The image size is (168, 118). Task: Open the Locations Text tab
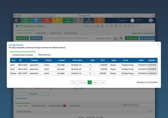(x=55, y=33)
